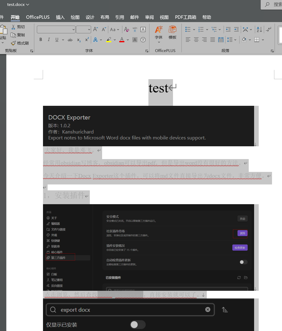The image size is (282, 331).
Task: Open the 设计 (Design) tab
Action: click(x=90, y=17)
